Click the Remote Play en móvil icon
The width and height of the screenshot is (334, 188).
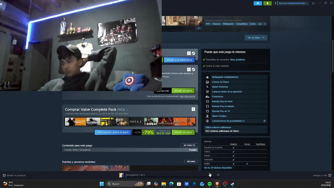207,101
